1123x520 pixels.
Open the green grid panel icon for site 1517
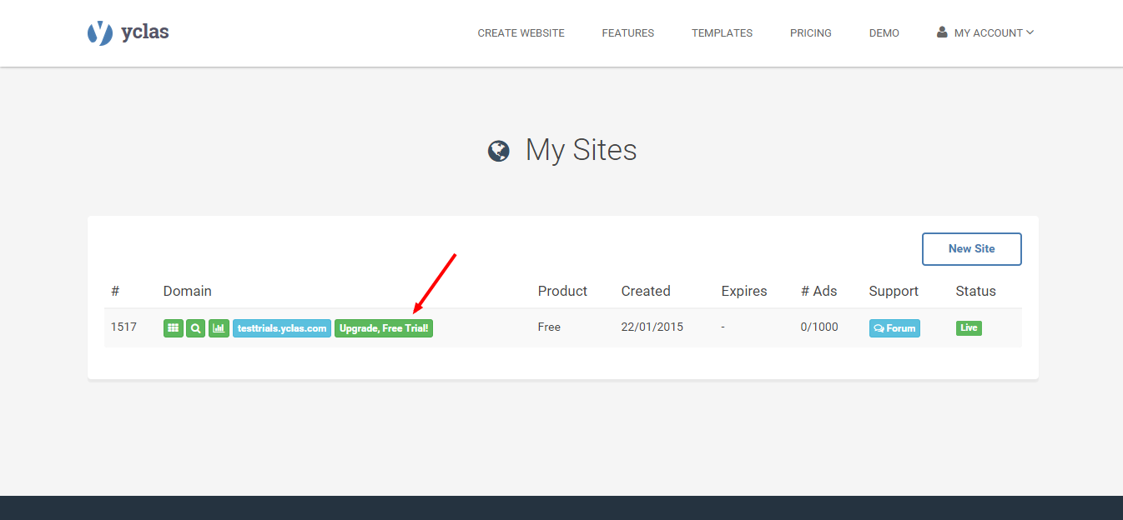pos(174,328)
